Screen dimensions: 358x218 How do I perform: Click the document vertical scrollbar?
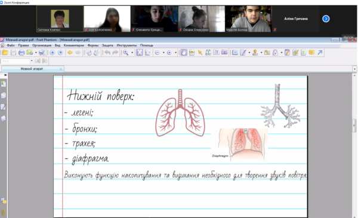point(354,145)
